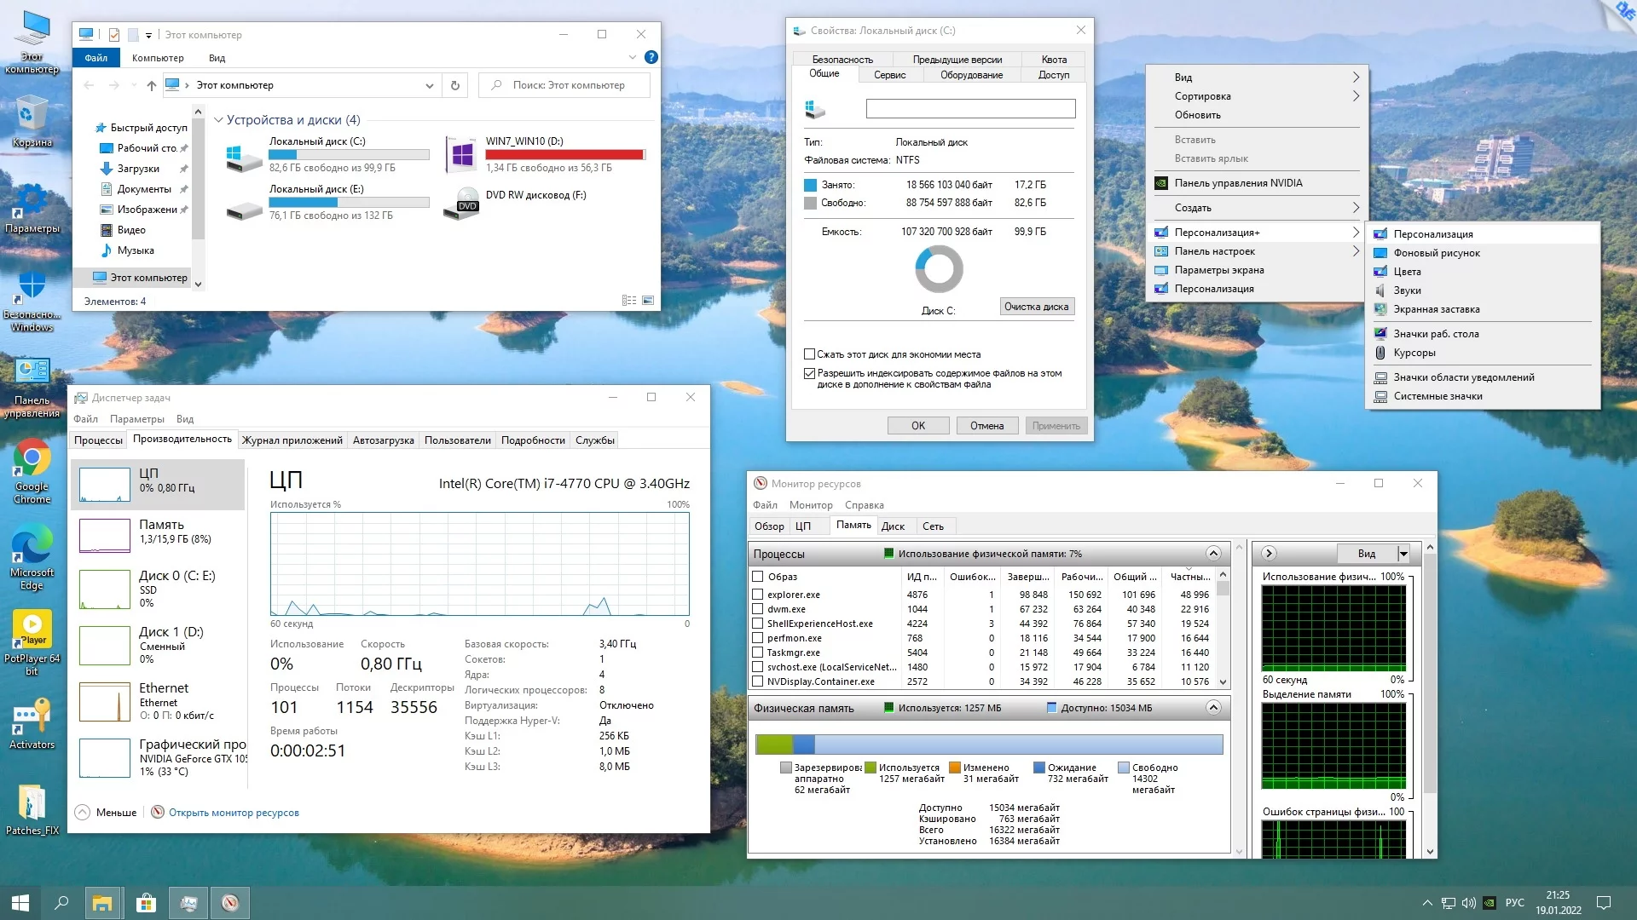Viewport: 1637px width, 920px height.
Task: Switch to the Автозагрузка tab in Task Manager
Action: tap(383, 440)
